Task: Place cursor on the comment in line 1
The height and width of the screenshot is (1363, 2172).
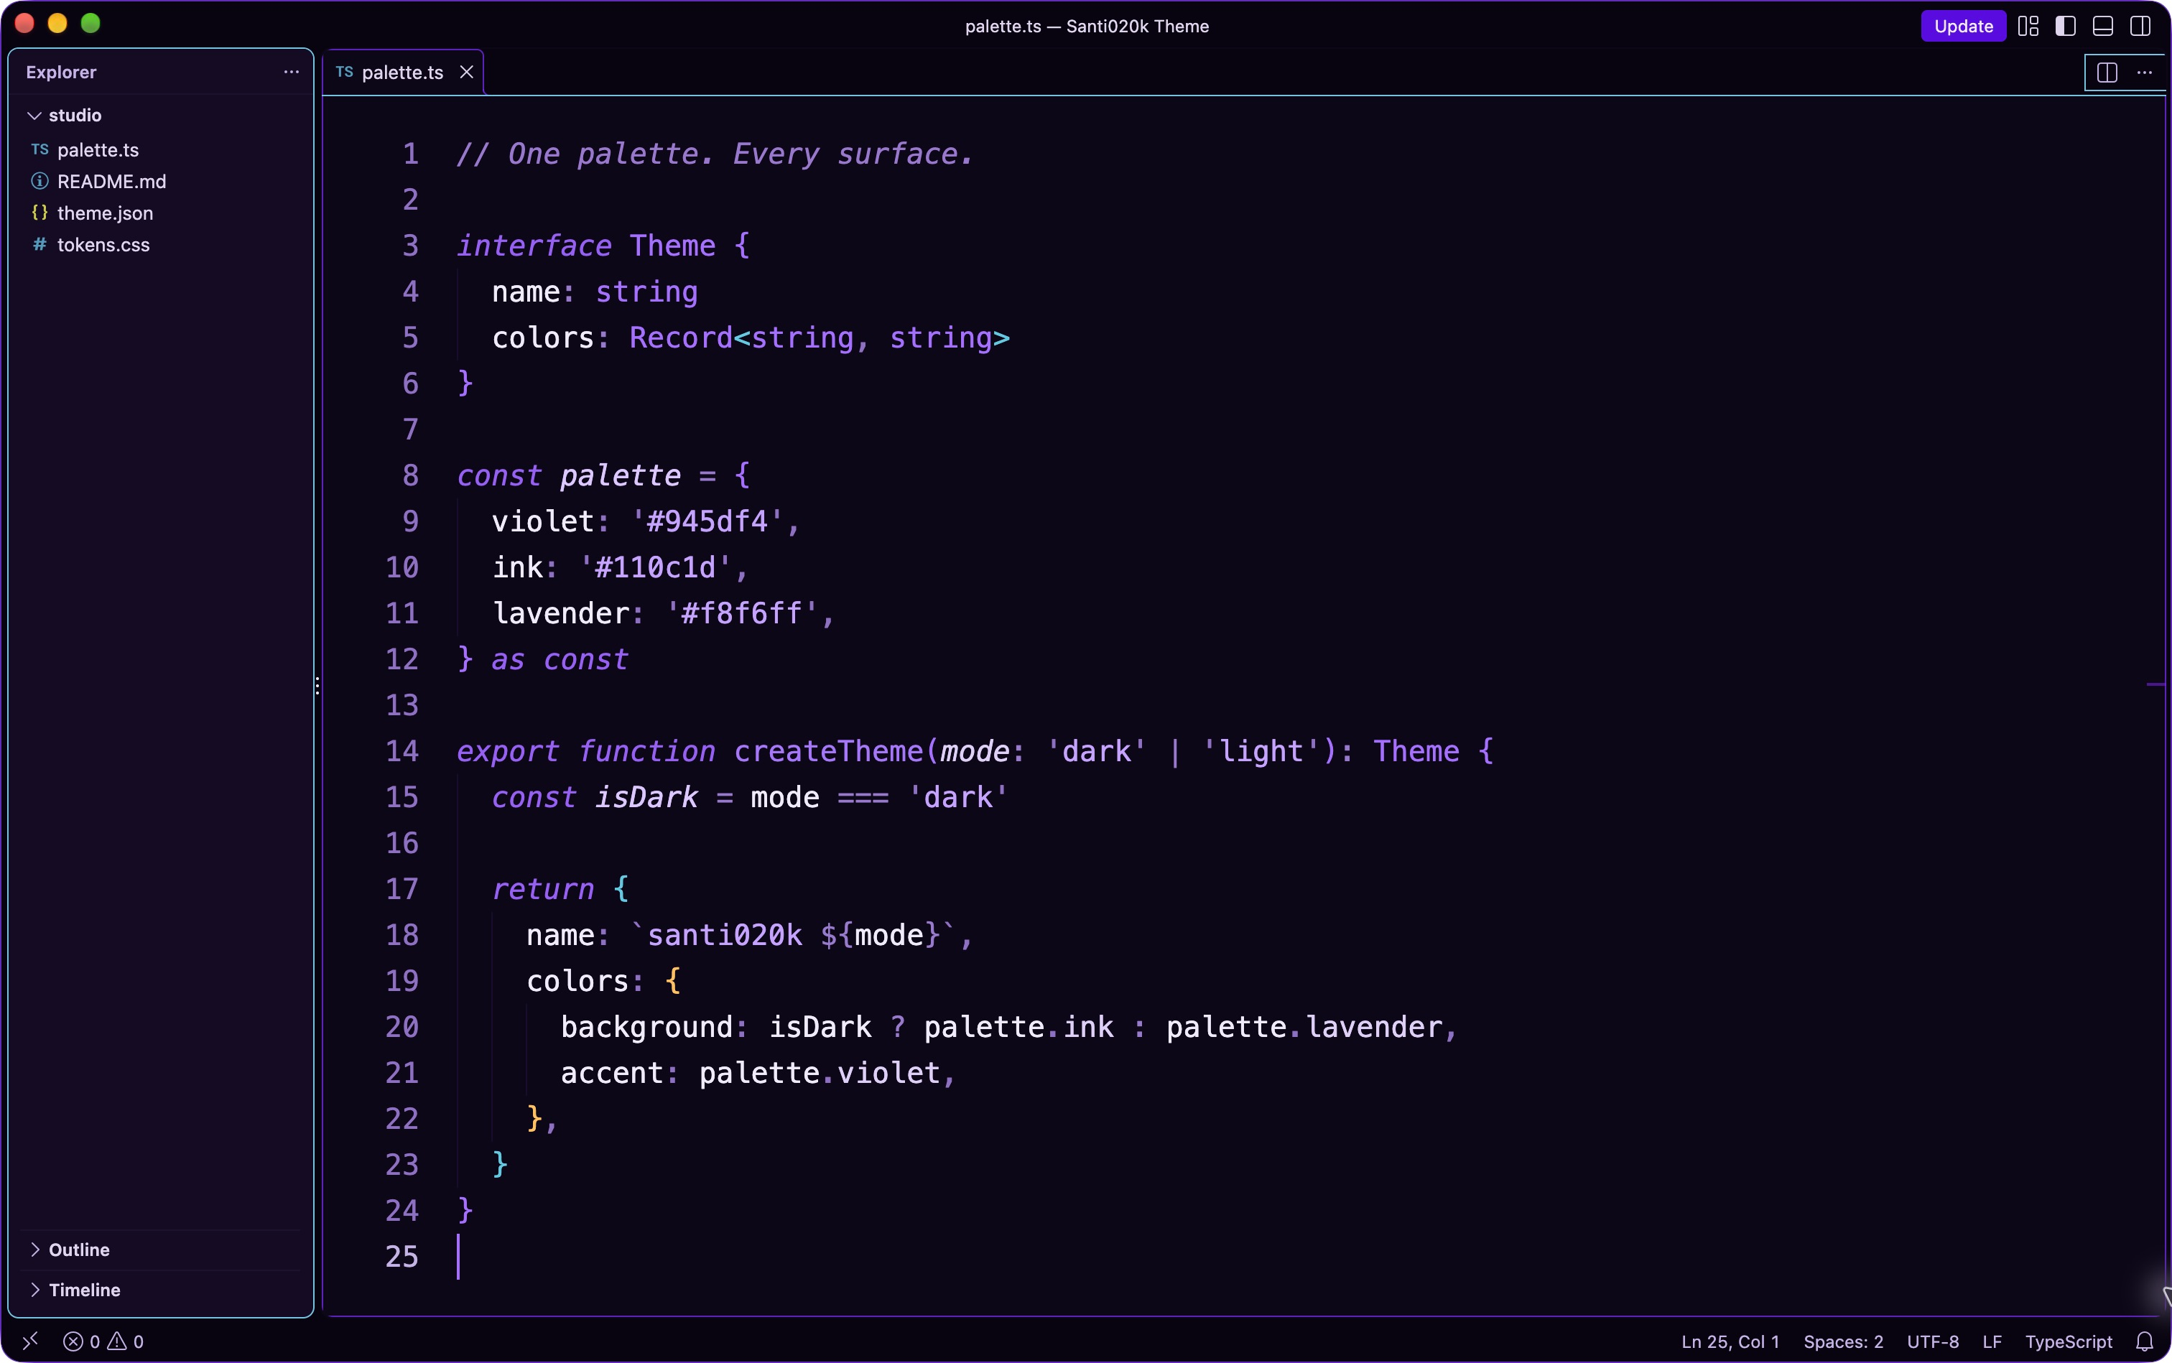Action: tap(715, 154)
